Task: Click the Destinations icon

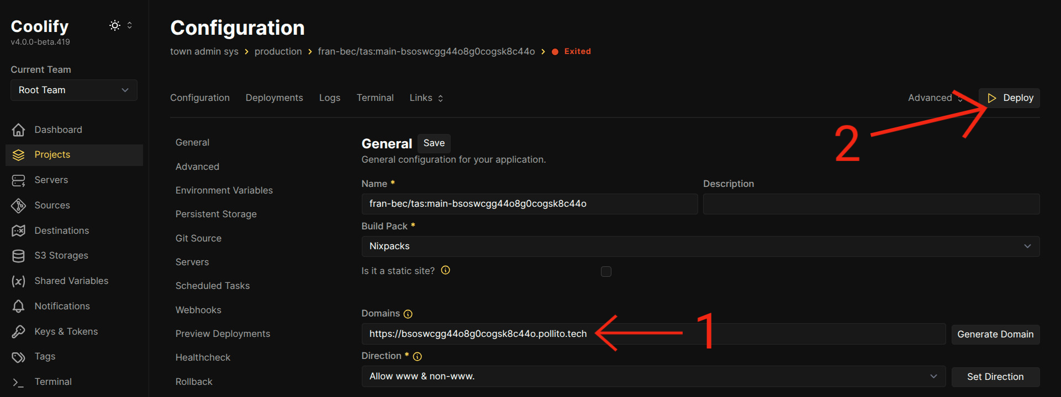Action: (18, 230)
